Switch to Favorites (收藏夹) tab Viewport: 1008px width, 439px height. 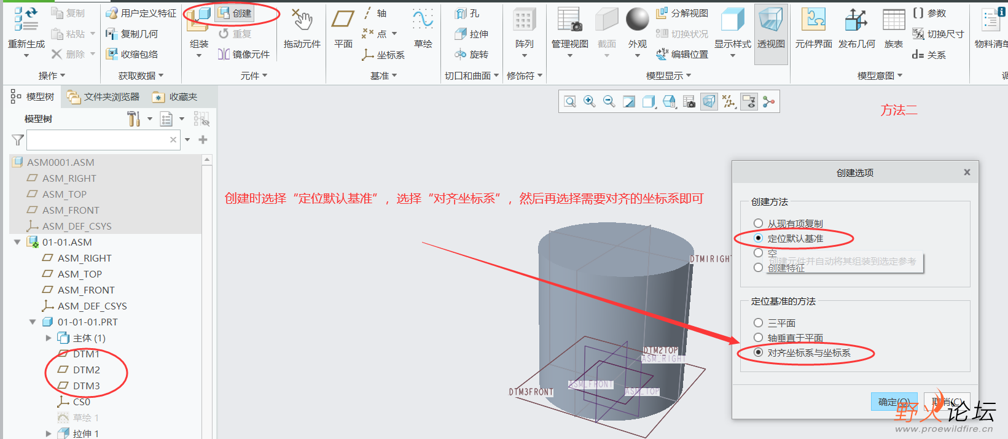tap(176, 96)
